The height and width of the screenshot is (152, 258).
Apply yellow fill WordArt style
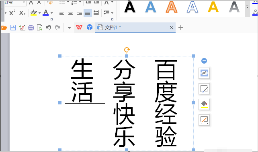point(213,7)
